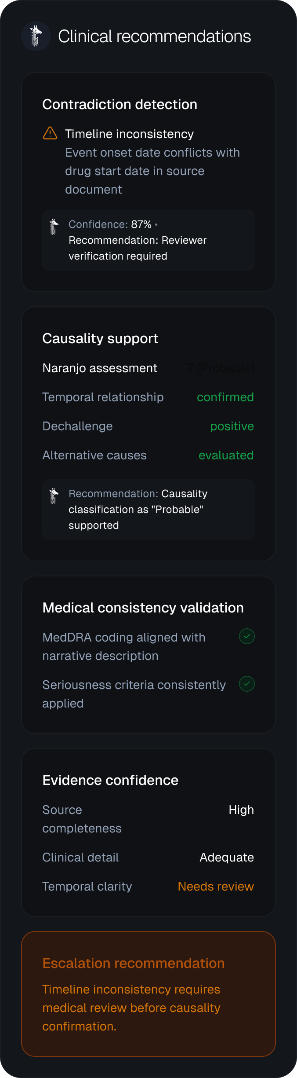Click the orange warning triangle icon
Image resolution: width=297 pixels, height=1078 pixels.
coord(50,133)
